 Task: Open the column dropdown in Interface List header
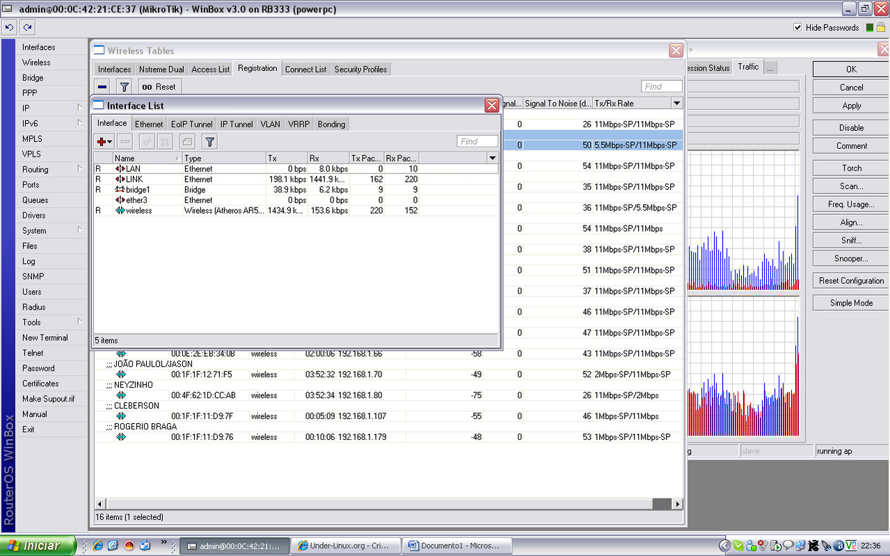pos(493,159)
